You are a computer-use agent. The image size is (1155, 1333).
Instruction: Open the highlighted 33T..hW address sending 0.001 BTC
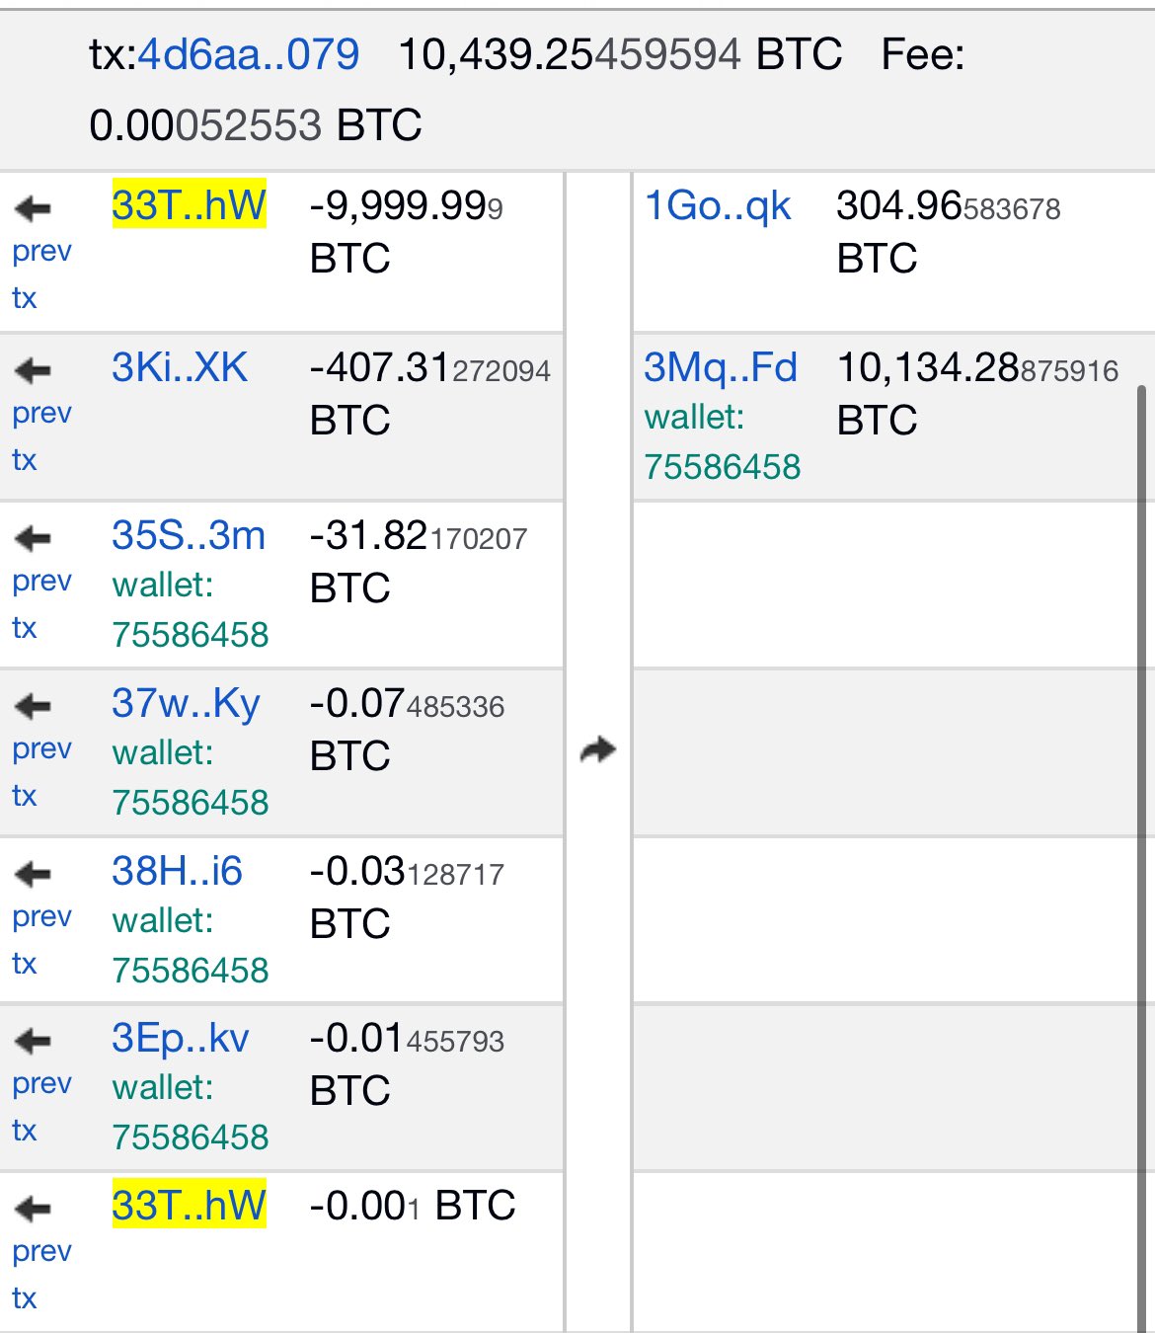[x=189, y=1206]
